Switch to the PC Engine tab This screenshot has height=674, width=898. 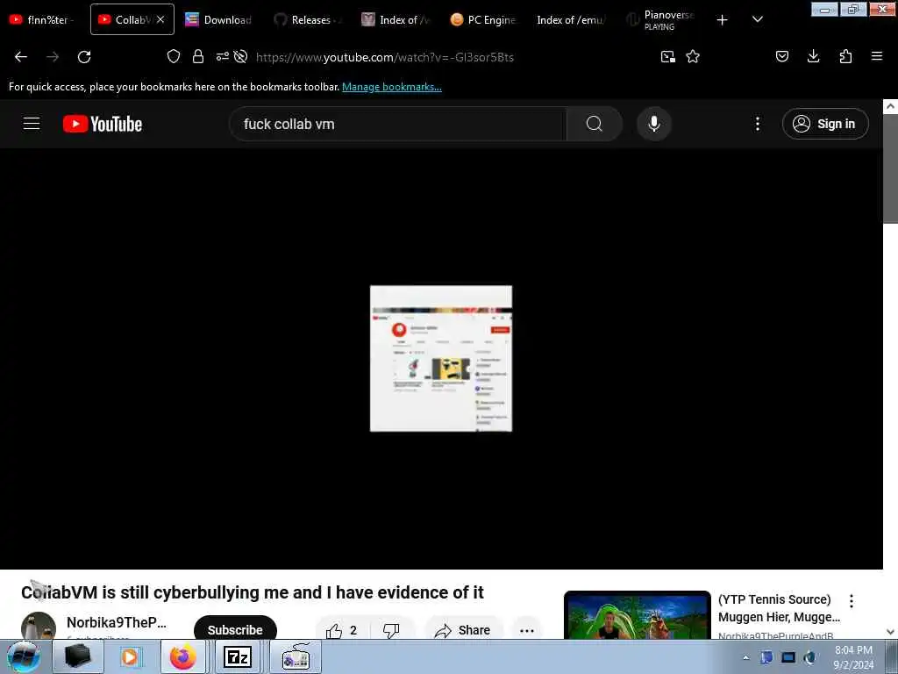coord(484,19)
